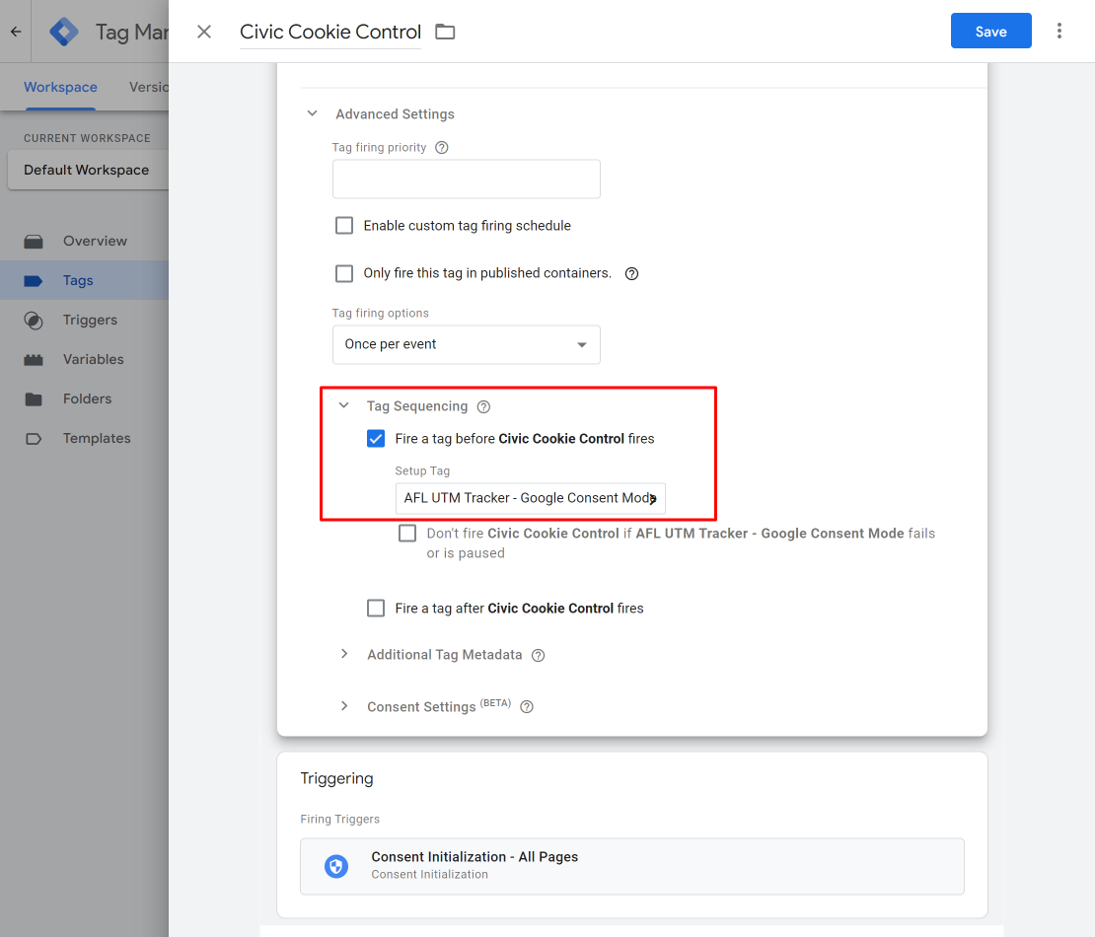
Task: Check Fire a tag after checkbox
Action: (x=376, y=609)
